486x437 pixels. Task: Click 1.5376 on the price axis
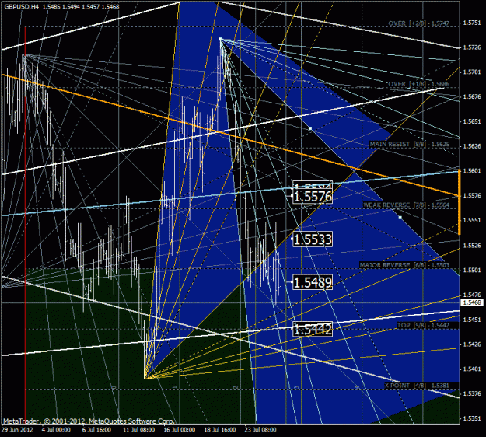pos(472,394)
